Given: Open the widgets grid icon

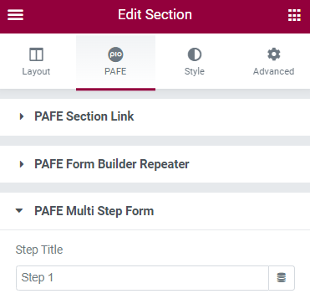Looking at the screenshot, I should pos(294,15).
